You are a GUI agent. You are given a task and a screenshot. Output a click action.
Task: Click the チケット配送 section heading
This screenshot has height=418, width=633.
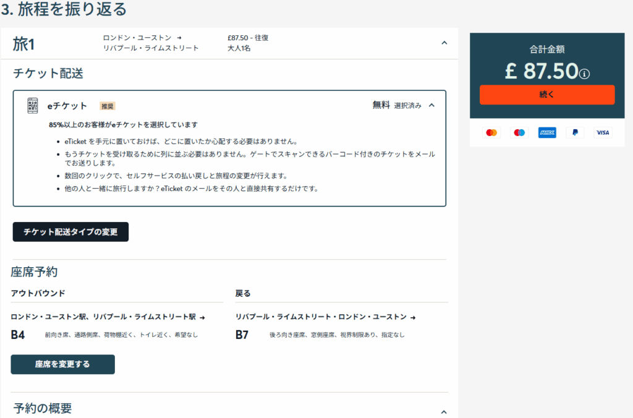pos(48,73)
